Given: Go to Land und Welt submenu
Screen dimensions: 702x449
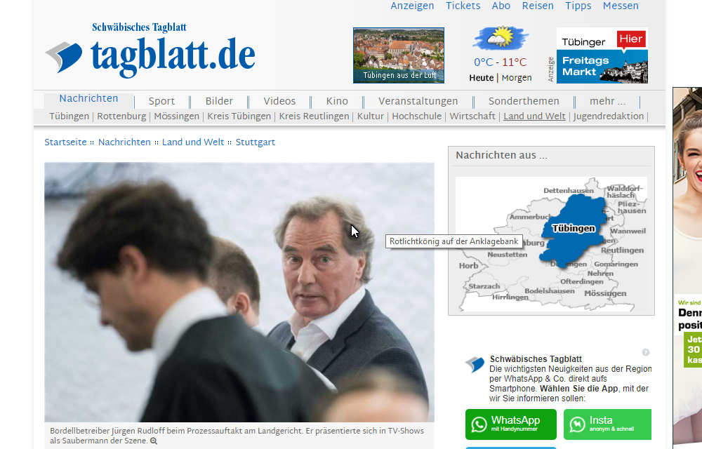Looking at the screenshot, I should point(534,116).
